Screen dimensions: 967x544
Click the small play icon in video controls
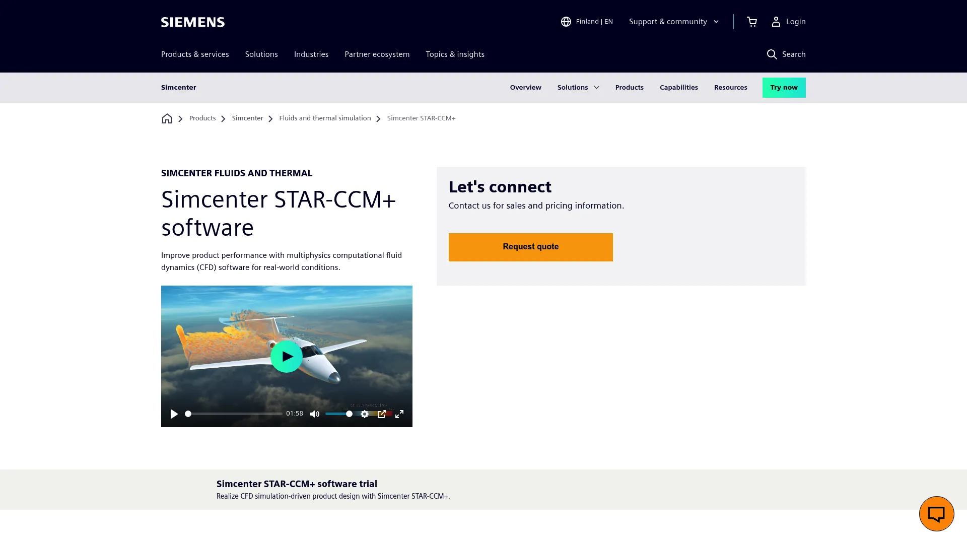point(174,414)
